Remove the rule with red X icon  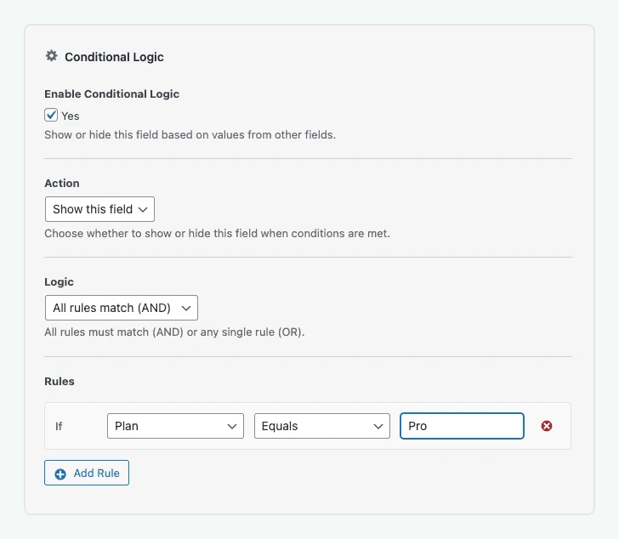(x=547, y=426)
